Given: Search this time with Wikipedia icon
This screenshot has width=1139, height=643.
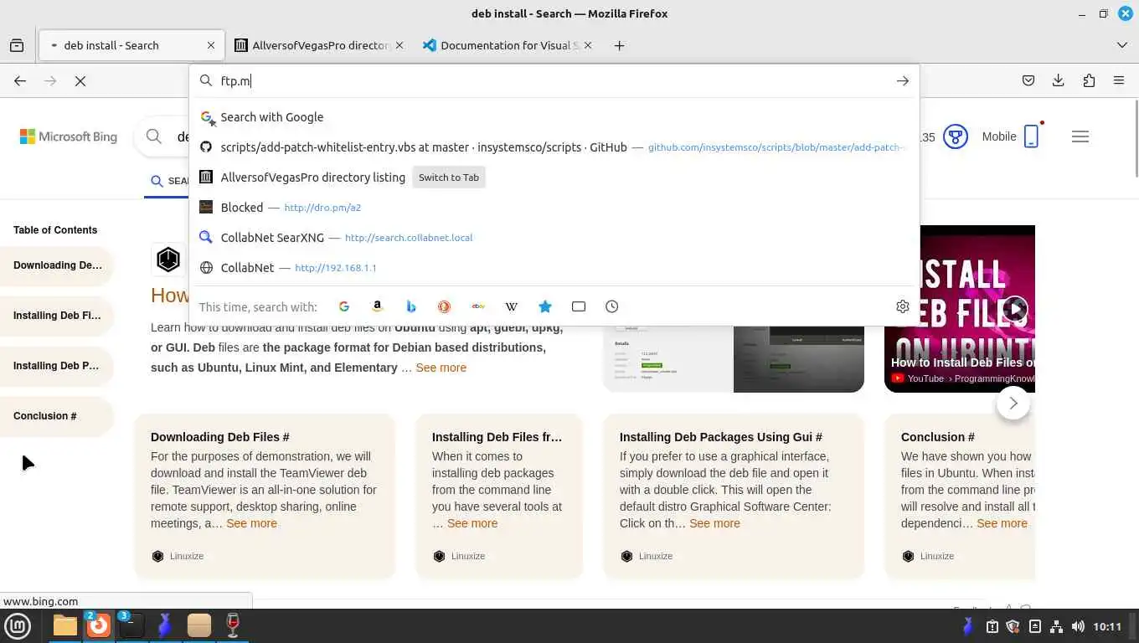Looking at the screenshot, I should click(x=512, y=306).
